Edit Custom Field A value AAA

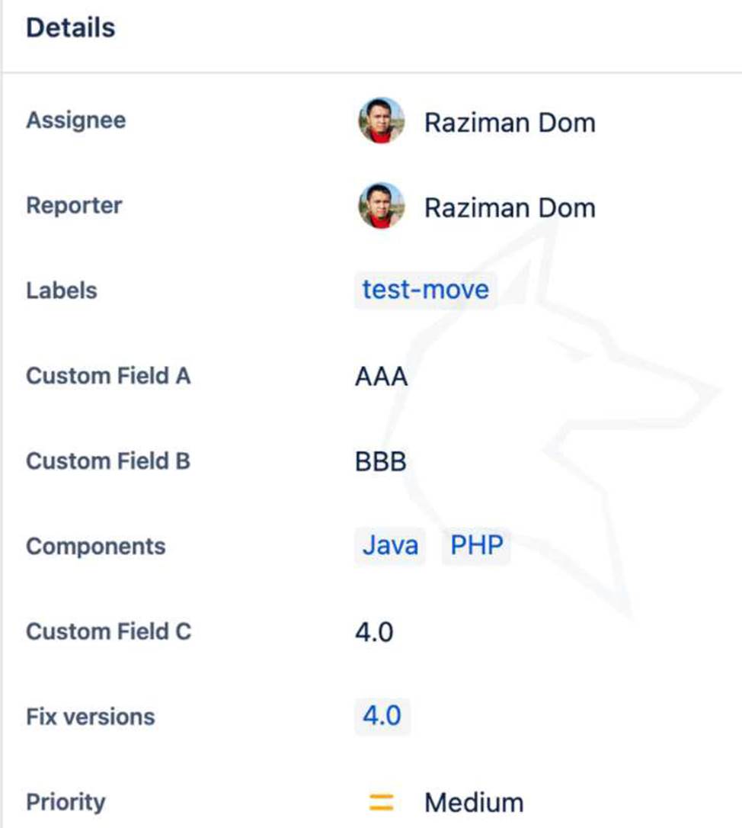coord(381,377)
